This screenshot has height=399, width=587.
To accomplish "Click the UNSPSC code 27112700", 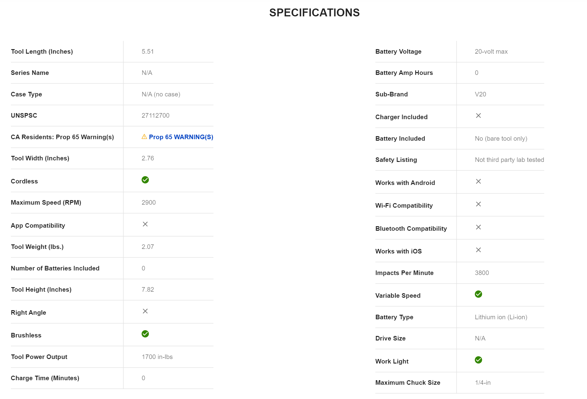I will click(156, 116).
